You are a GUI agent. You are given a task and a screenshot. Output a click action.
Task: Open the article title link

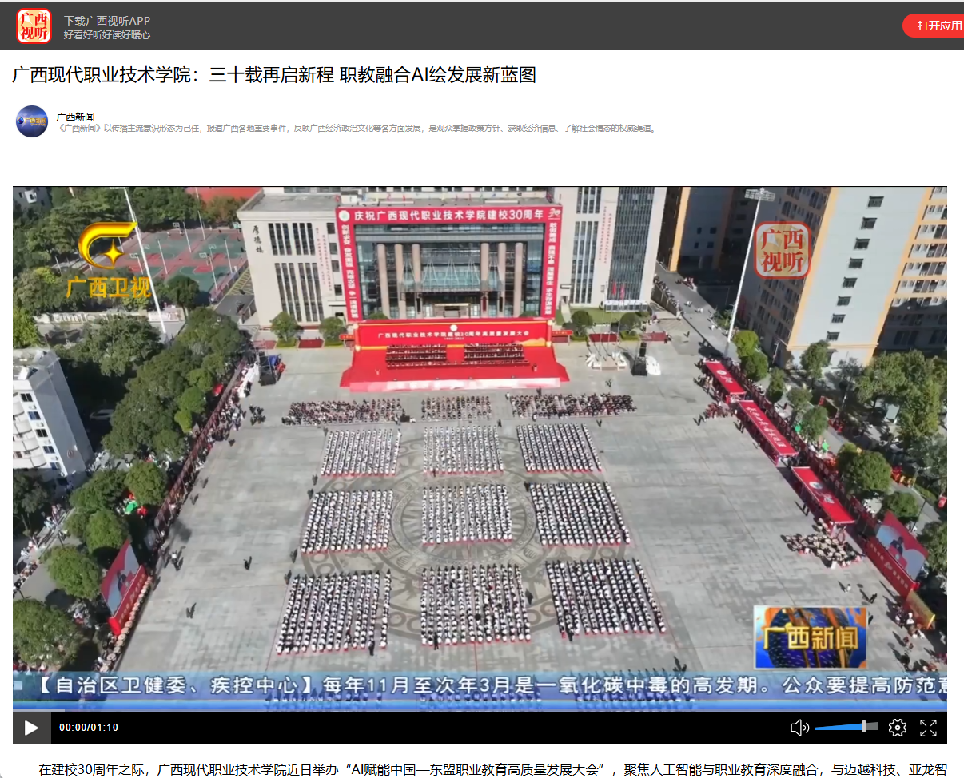pos(274,77)
